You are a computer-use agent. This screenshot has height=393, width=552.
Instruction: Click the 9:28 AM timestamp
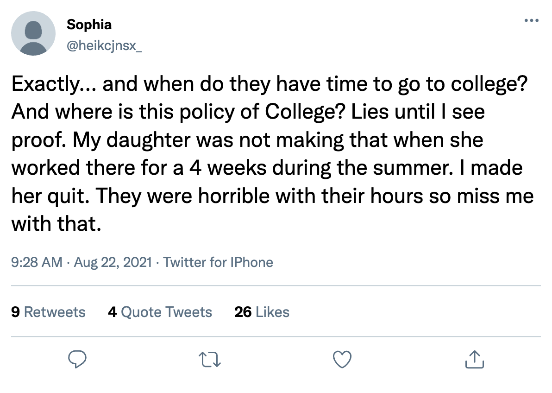36,262
